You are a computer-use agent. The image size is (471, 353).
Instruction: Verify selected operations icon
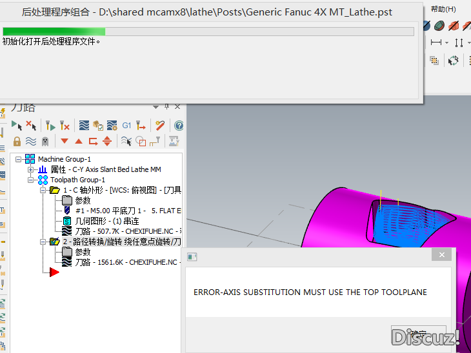tap(98, 126)
